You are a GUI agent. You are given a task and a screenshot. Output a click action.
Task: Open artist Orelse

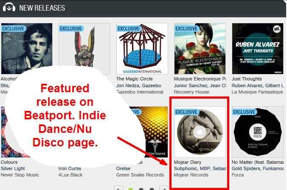[124, 168]
